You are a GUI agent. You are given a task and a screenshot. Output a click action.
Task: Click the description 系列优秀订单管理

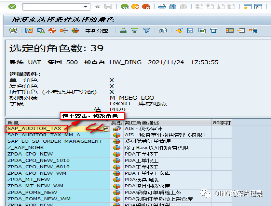click(147, 141)
